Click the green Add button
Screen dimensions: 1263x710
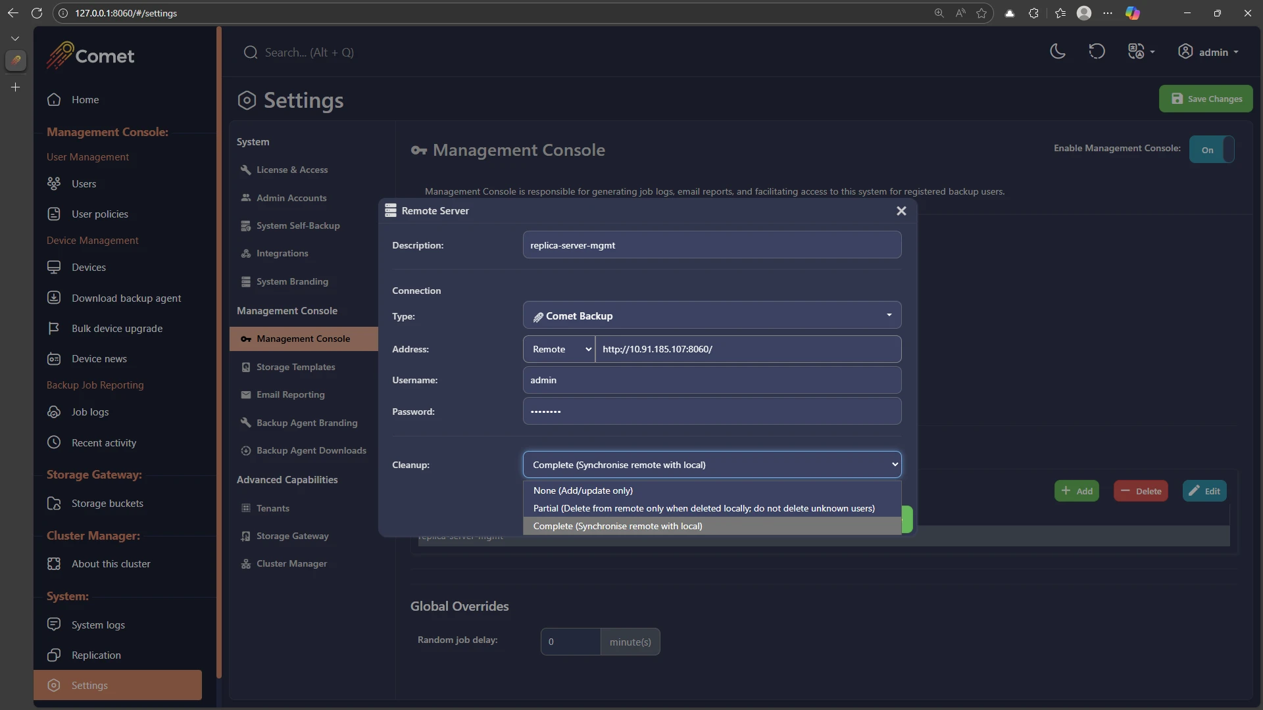(1077, 490)
